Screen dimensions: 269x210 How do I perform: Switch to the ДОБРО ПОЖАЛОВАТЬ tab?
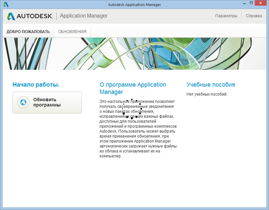coord(28,32)
